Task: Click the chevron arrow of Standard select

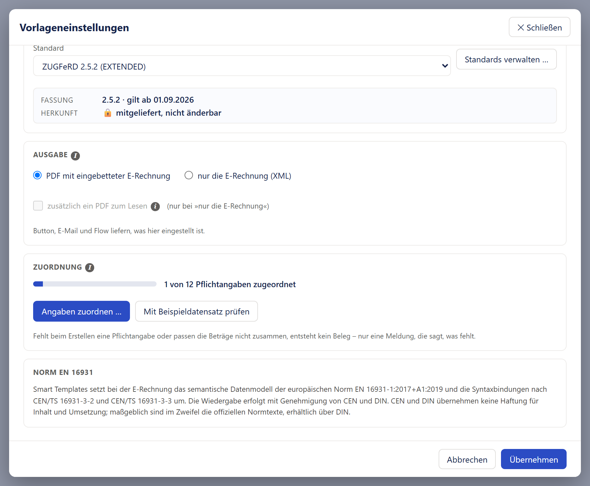Action: coord(445,66)
